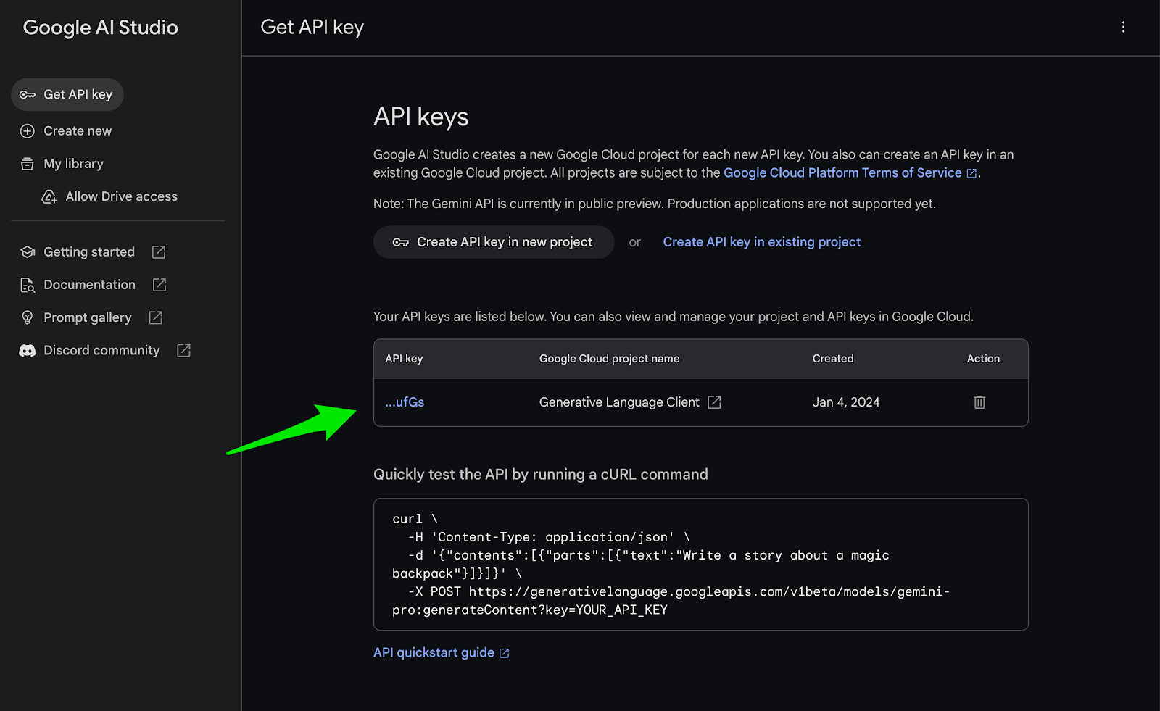This screenshot has width=1160, height=711.
Task: Click the Quickly test the API cURL heading
Action: click(540, 475)
